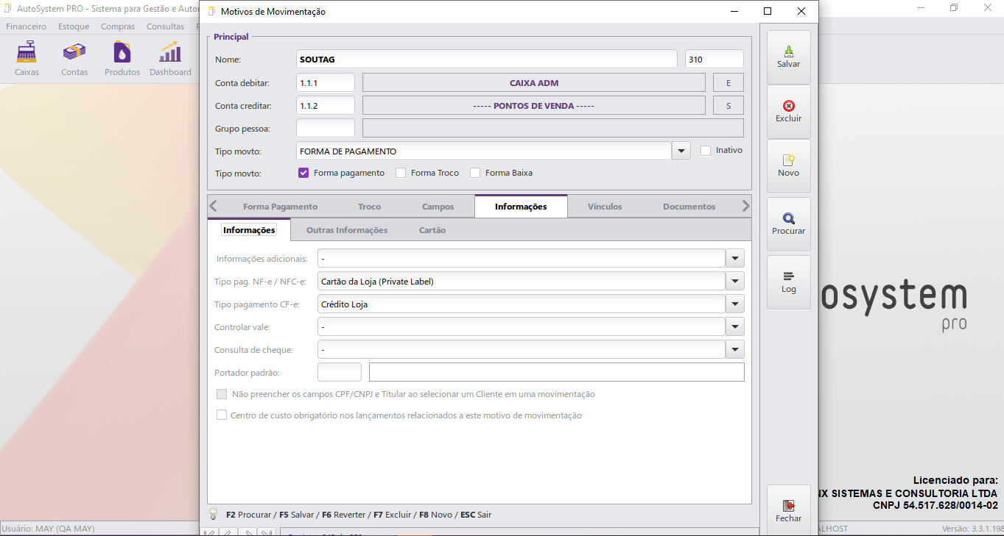Create a new record with Novo

[x=788, y=166]
